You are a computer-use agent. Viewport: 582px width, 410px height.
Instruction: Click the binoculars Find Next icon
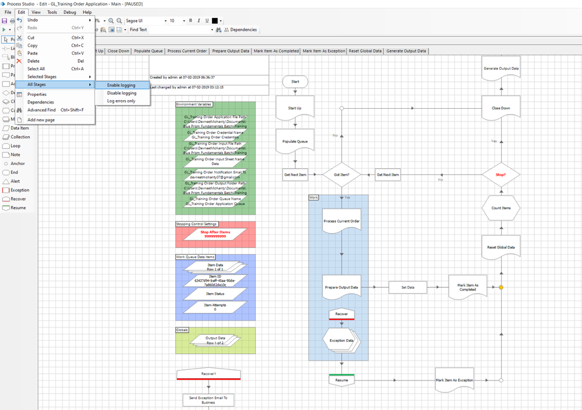(x=218, y=30)
